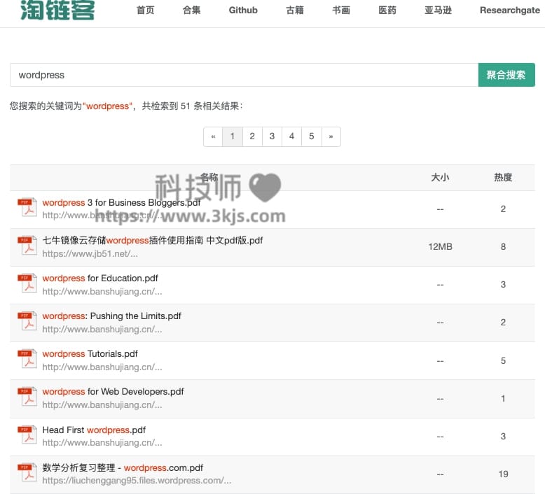Screen dimensions: 545x494
Task: Click heat value 8 for 七牛镜像云存储 row
Action: coord(503,247)
